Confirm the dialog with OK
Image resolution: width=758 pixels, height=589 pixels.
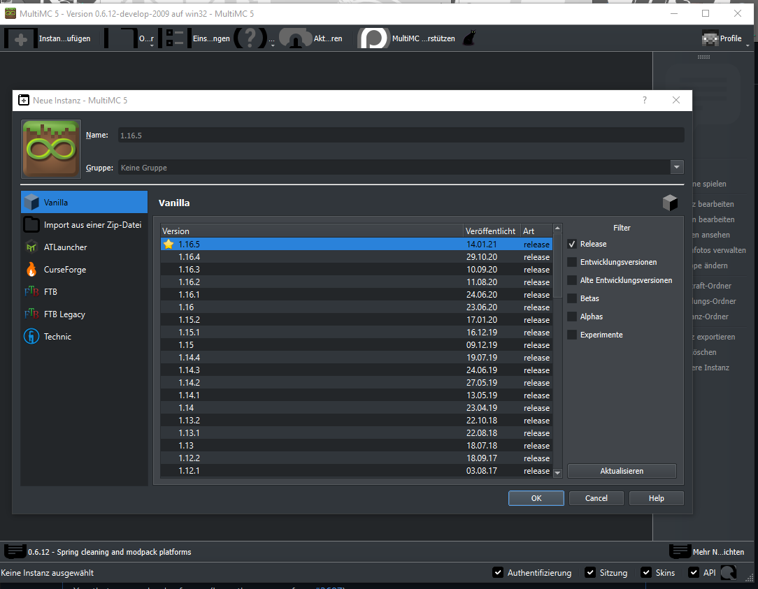536,497
